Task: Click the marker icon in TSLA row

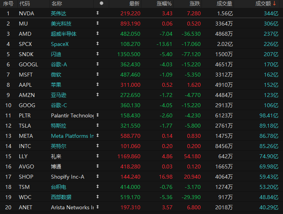Action: (98, 125)
